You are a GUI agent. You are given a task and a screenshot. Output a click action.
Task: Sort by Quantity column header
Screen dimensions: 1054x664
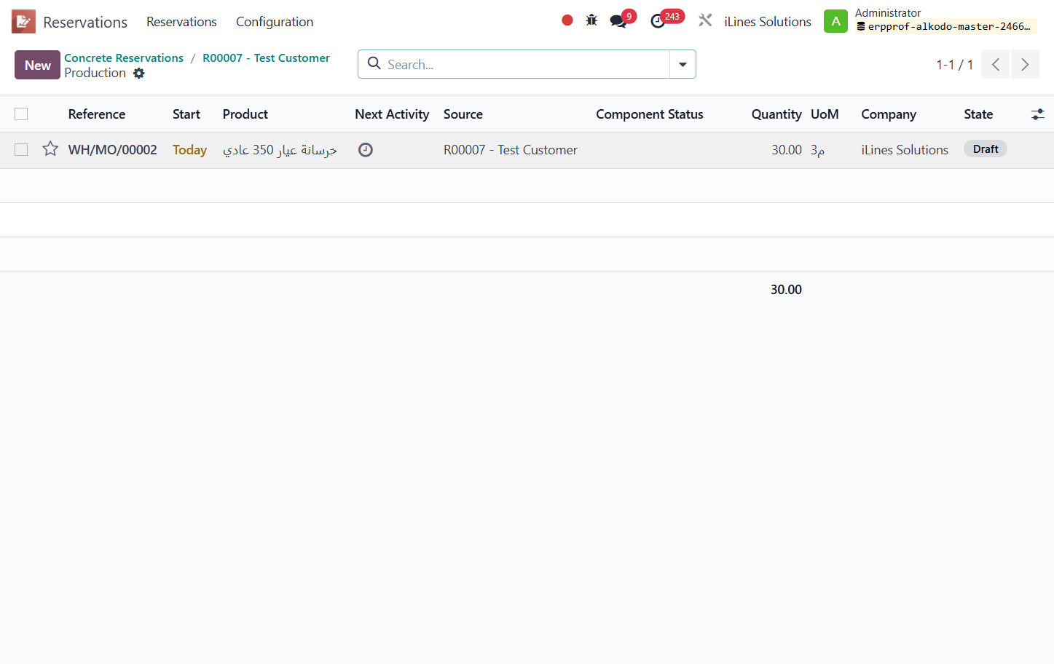click(776, 114)
